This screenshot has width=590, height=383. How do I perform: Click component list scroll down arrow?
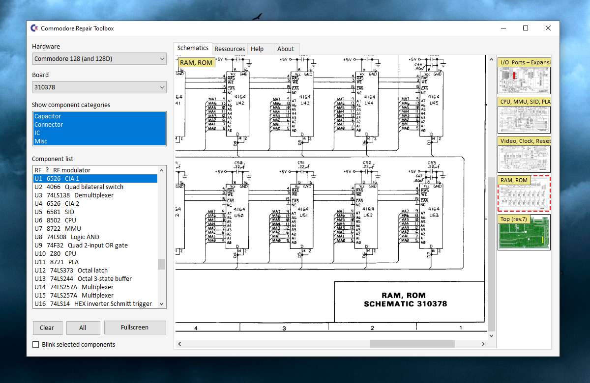pyautogui.click(x=162, y=304)
